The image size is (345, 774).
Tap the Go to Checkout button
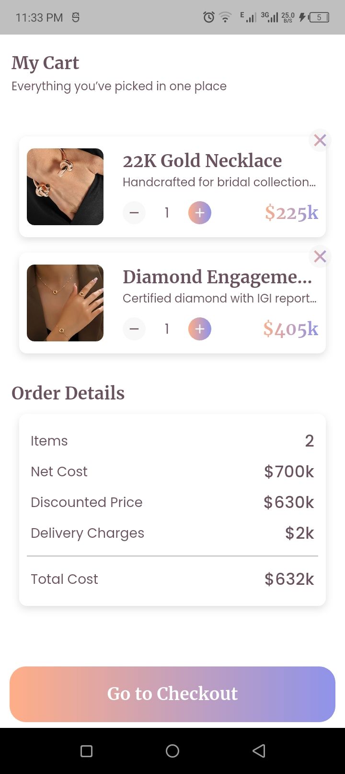point(172,694)
